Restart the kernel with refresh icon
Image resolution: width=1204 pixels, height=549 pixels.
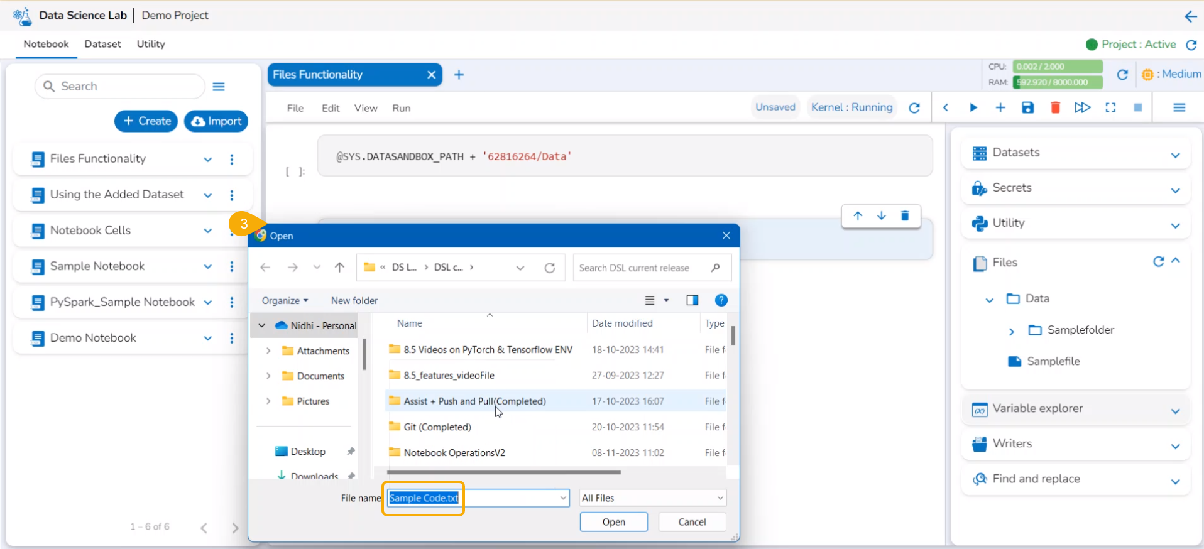(914, 107)
